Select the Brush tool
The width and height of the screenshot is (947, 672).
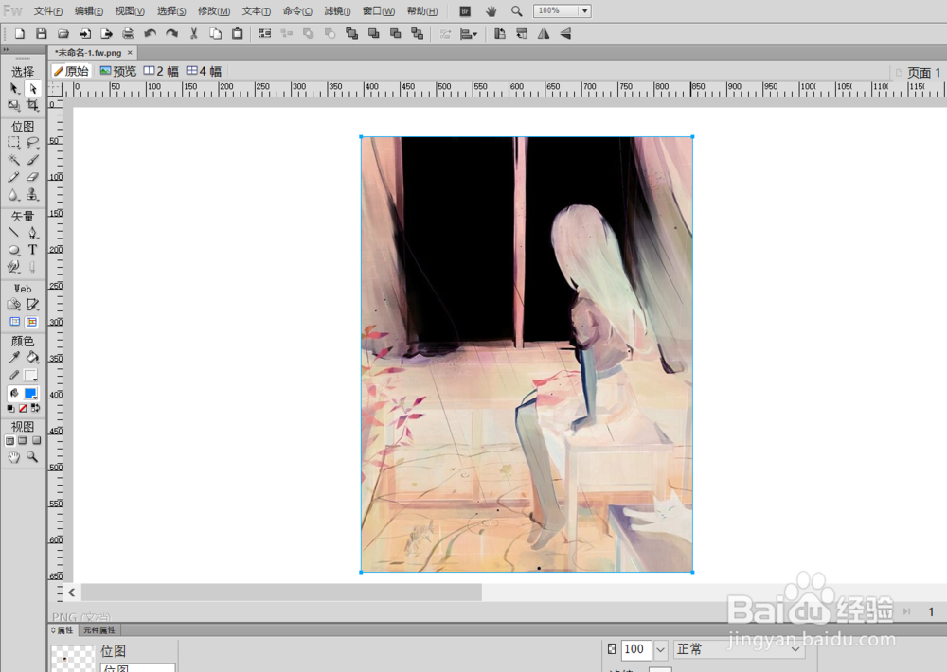coord(32,160)
